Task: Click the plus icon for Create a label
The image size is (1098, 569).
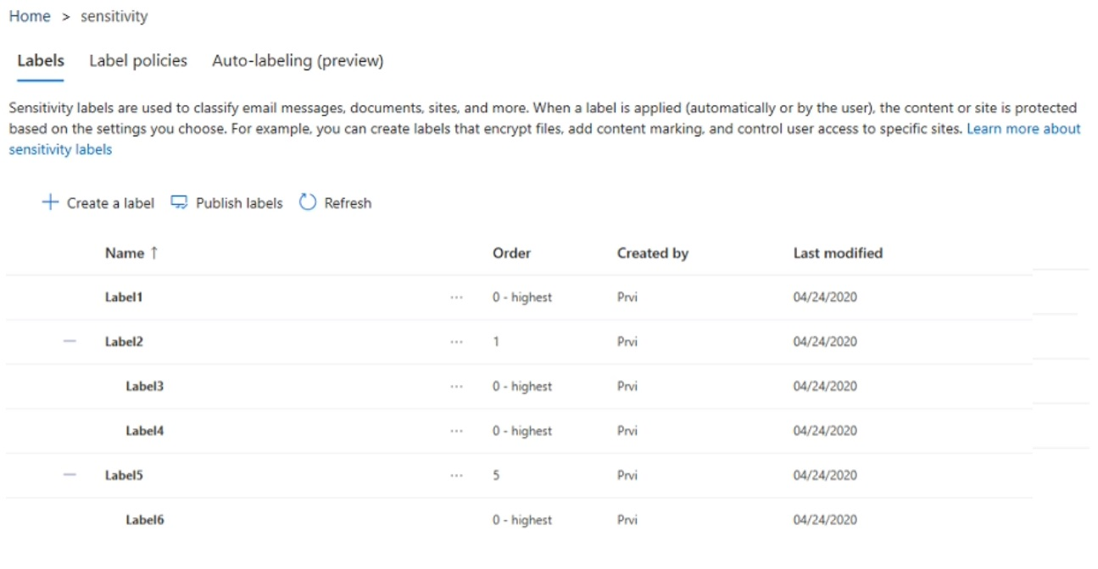Action: click(x=50, y=203)
